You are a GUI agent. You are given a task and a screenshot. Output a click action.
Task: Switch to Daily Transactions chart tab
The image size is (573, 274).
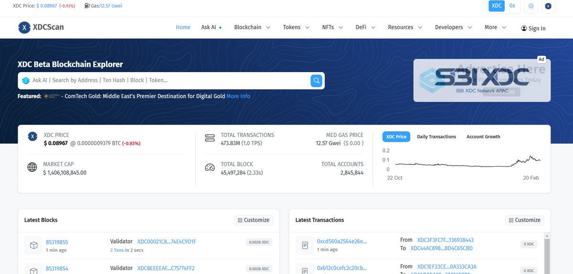tap(436, 137)
